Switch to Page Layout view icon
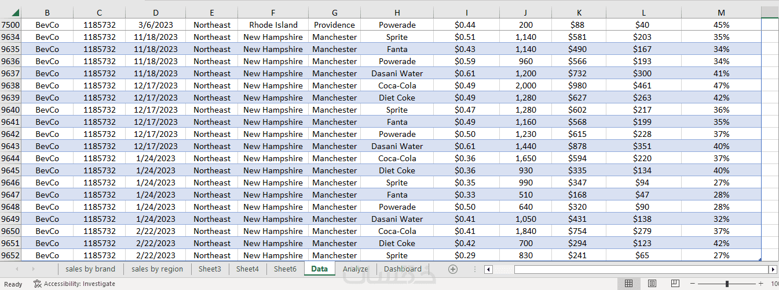The width and height of the screenshot is (779, 290). (652, 284)
